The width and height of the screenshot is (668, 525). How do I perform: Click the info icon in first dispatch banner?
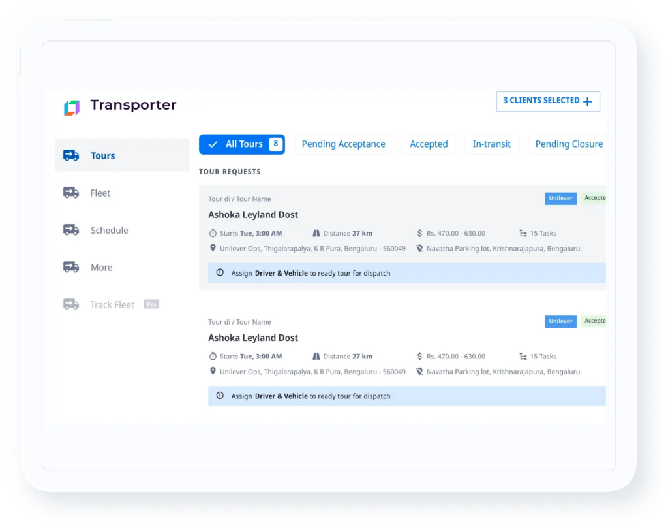coord(220,273)
